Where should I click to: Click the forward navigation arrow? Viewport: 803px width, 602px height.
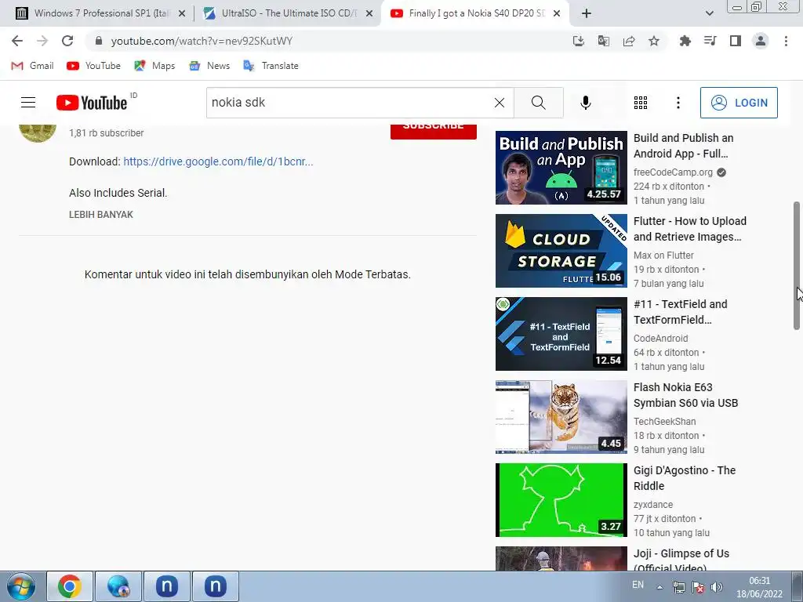tap(42, 41)
